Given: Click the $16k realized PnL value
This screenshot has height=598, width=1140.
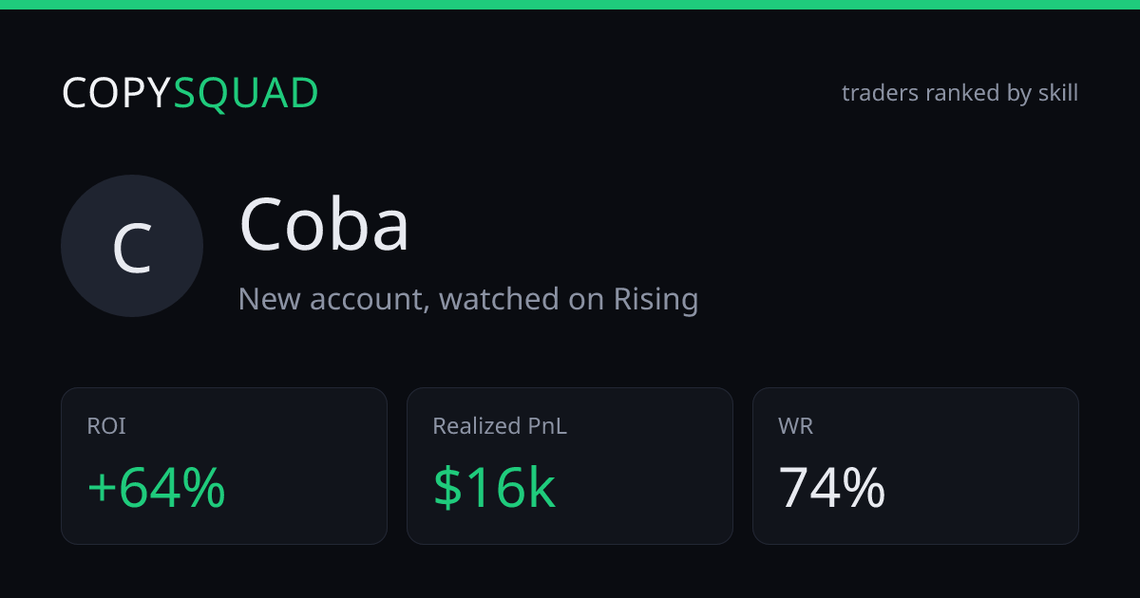Looking at the screenshot, I should pos(494,488).
